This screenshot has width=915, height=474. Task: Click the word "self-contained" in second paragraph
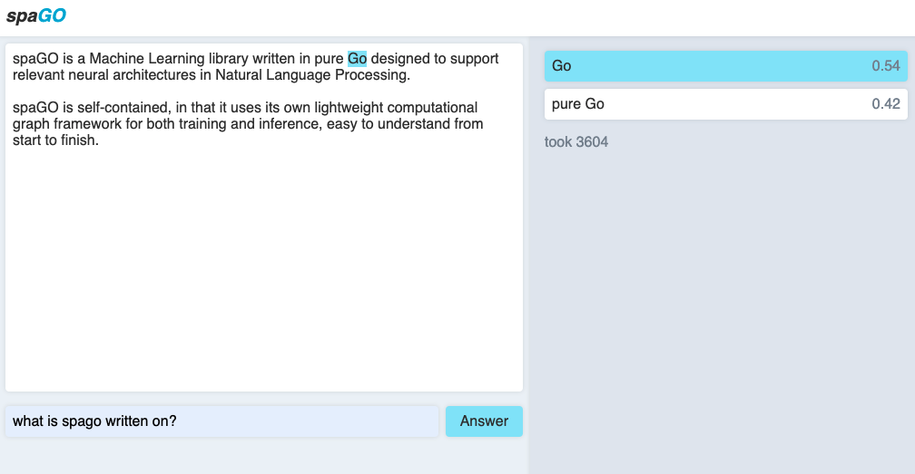(123, 108)
